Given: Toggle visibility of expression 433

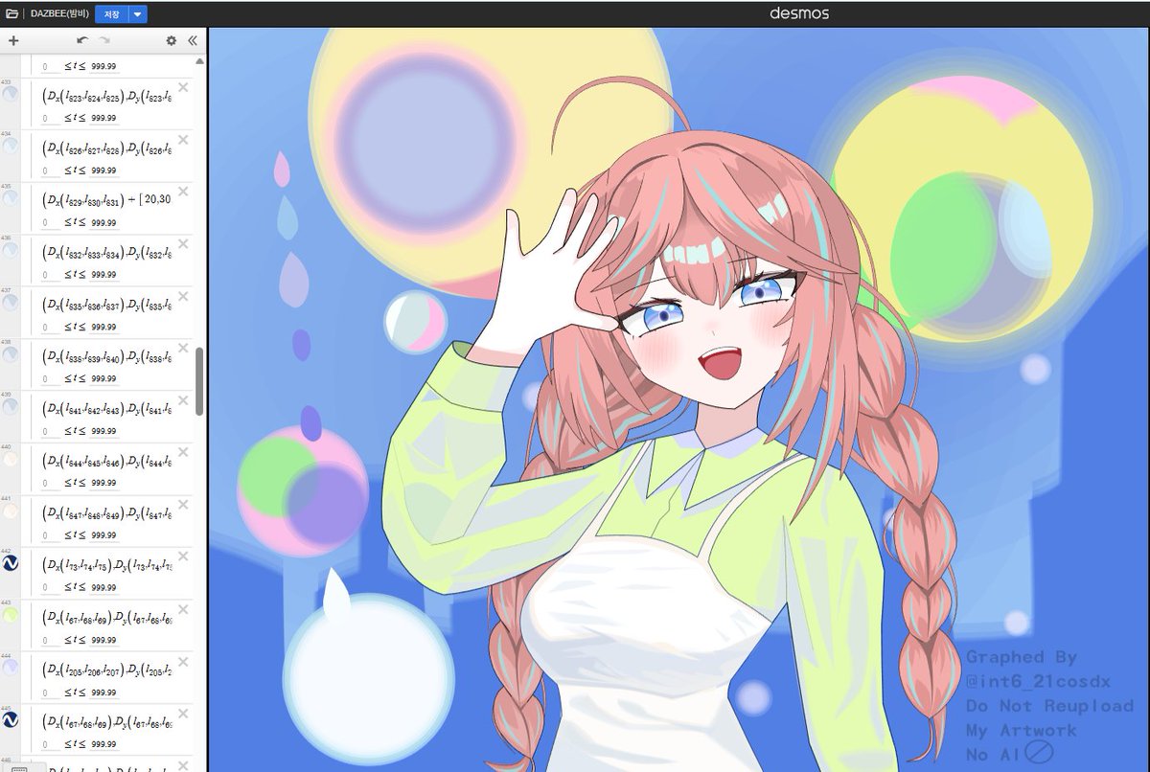Looking at the screenshot, I should click(10, 94).
